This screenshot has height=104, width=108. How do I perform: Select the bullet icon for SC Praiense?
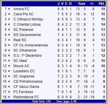pos(9,30)
